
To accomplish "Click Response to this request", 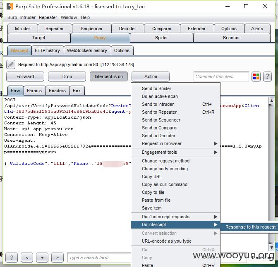I will click(249, 227).
